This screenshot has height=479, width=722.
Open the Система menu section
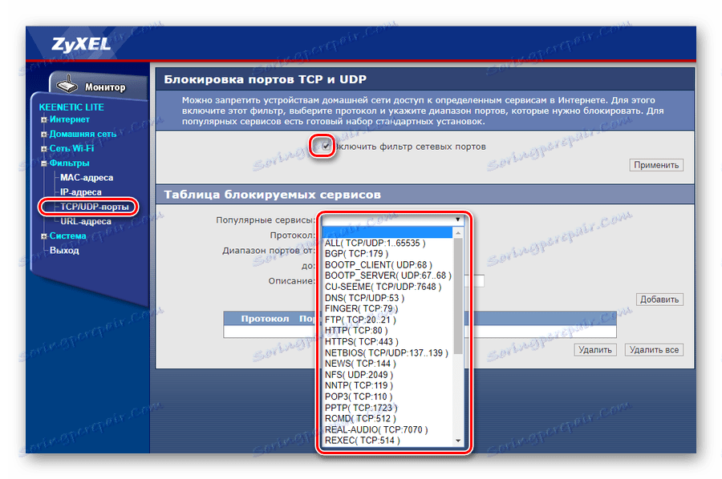[x=67, y=235]
